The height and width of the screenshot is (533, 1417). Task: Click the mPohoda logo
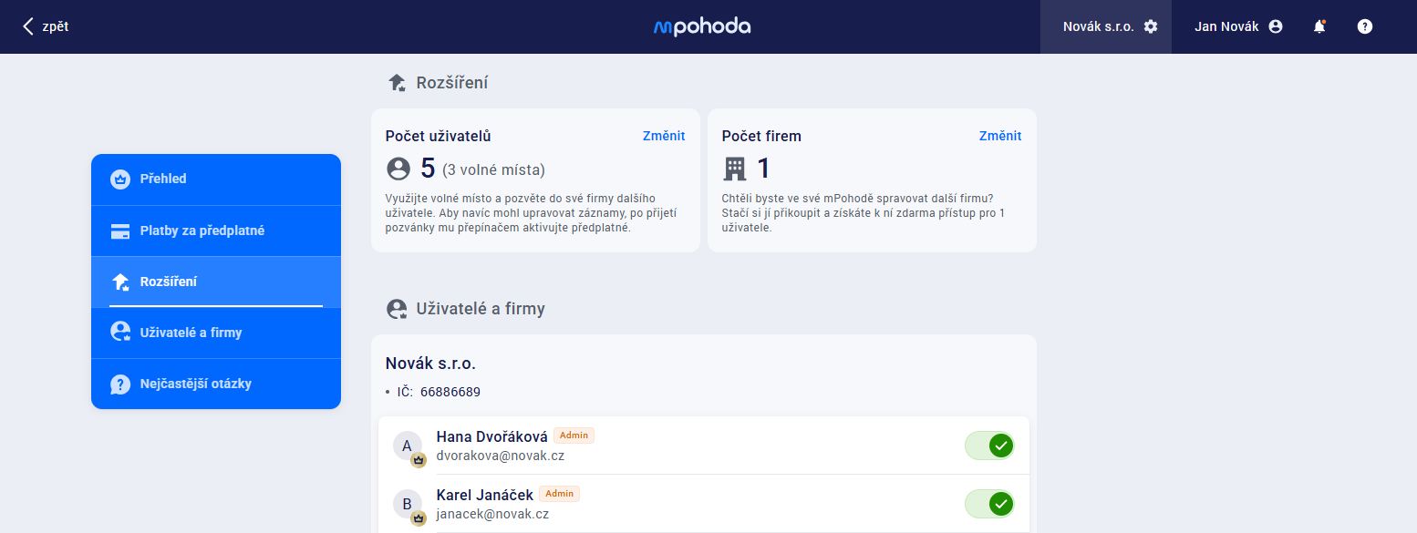(702, 26)
